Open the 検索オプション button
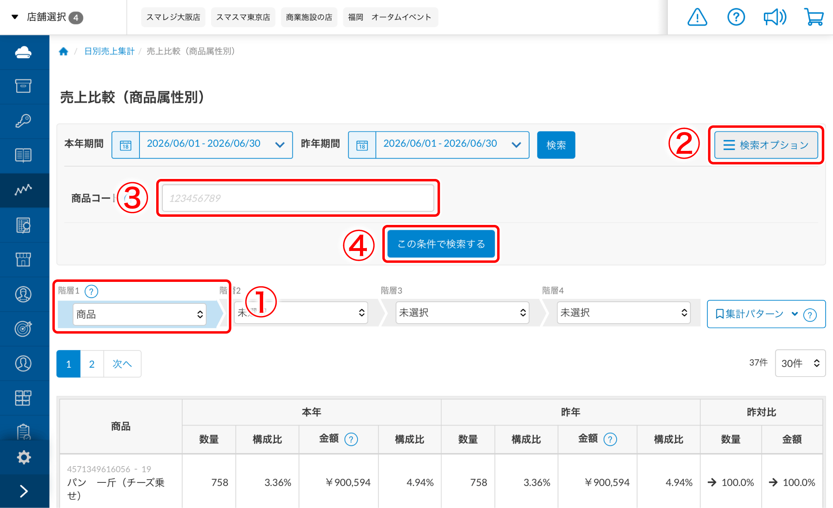Screen dimensions: 833x508 click(766, 145)
